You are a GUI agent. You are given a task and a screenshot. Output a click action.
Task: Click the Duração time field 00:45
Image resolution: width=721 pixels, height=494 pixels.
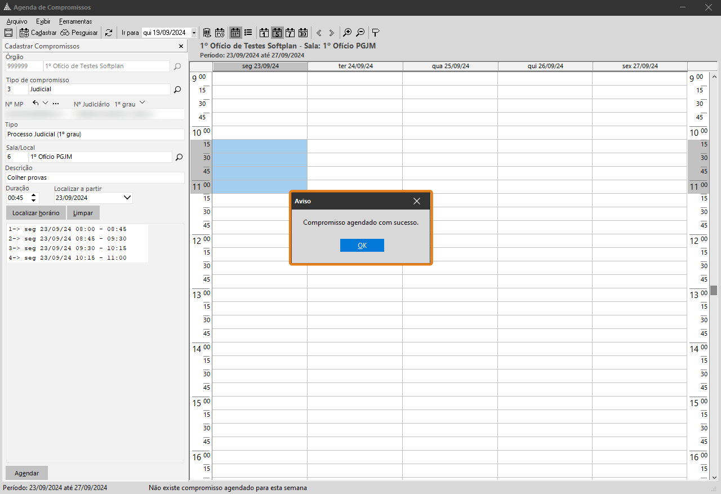pos(17,198)
